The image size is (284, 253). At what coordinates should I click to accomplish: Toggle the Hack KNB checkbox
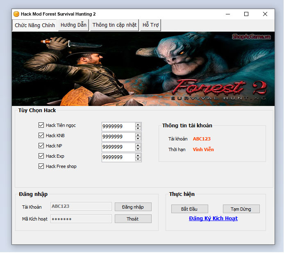tap(41, 136)
